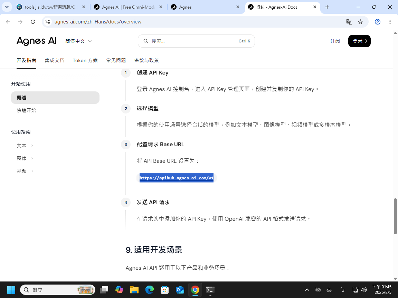
Task: Click the 创建 API Key step heading
Action: coord(153,73)
